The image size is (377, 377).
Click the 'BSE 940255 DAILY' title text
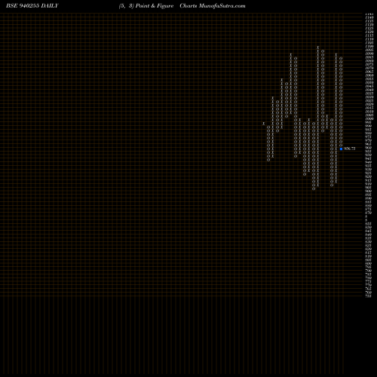click(32, 6)
